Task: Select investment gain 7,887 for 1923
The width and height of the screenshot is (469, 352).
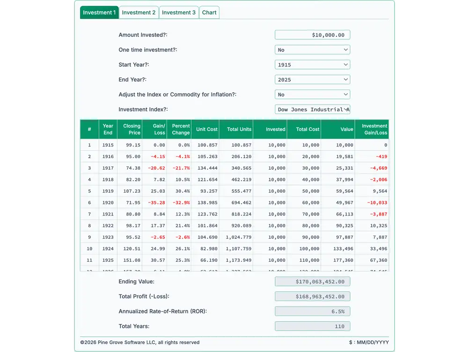Action: click(x=372, y=237)
